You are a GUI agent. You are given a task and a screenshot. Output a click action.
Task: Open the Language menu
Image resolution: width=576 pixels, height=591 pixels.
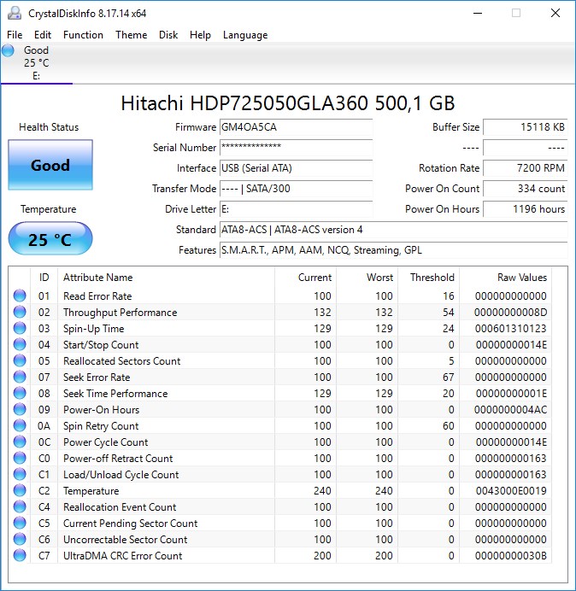(245, 35)
